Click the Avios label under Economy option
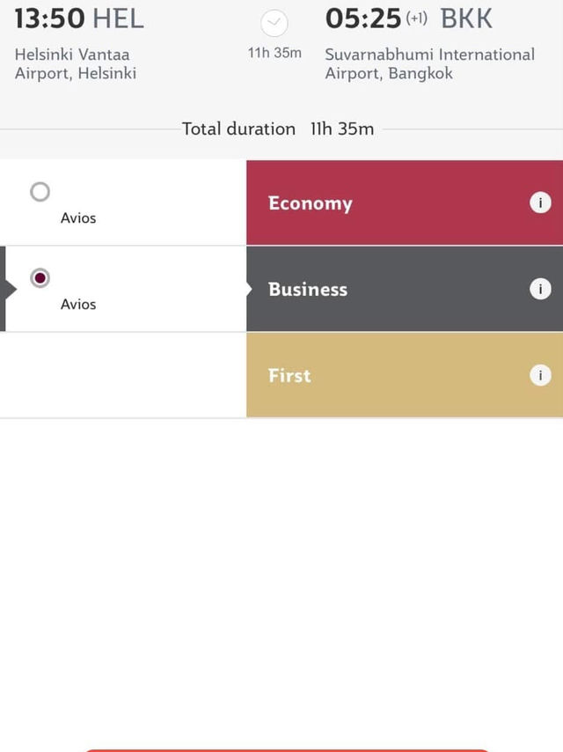 point(78,218)
